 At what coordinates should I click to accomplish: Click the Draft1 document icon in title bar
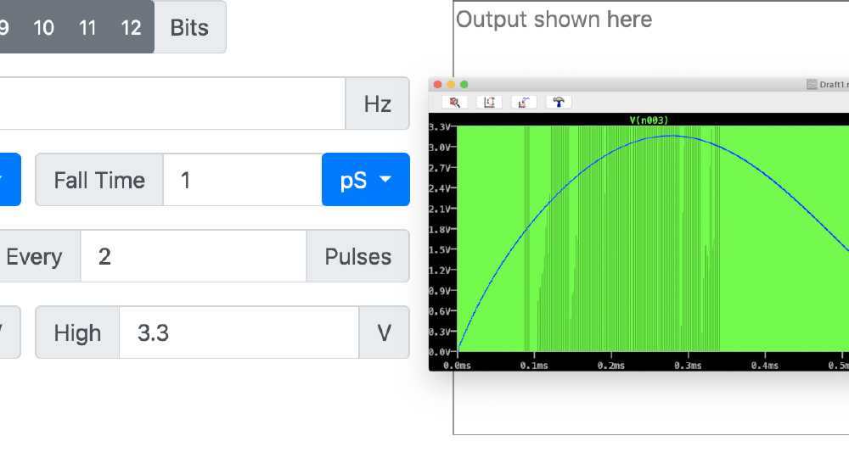point(812,84)
